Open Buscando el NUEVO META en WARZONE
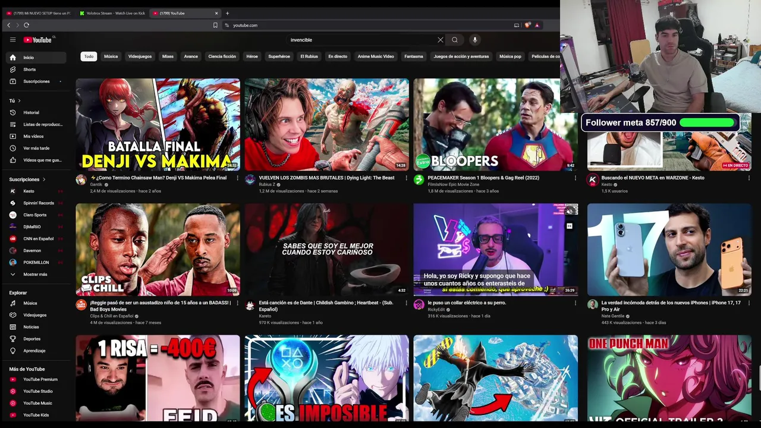The height and width of the screenshot is (428, 761). click(653, 178)
